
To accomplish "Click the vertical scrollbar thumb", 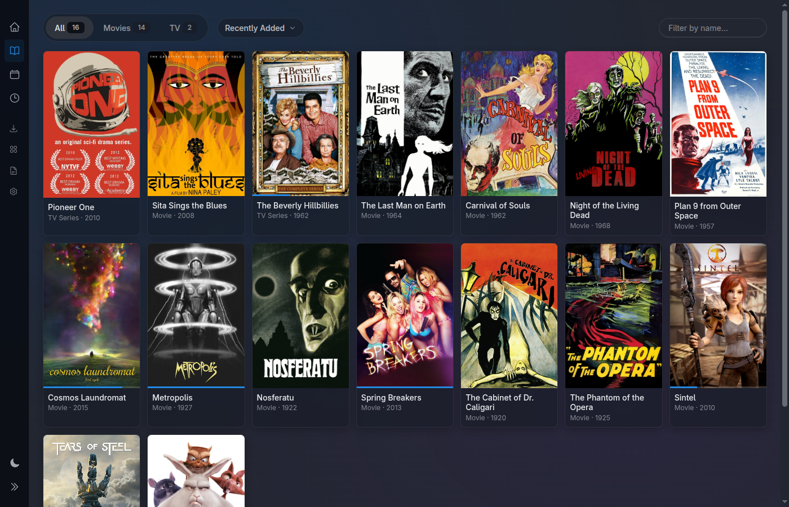I will 784,208.
